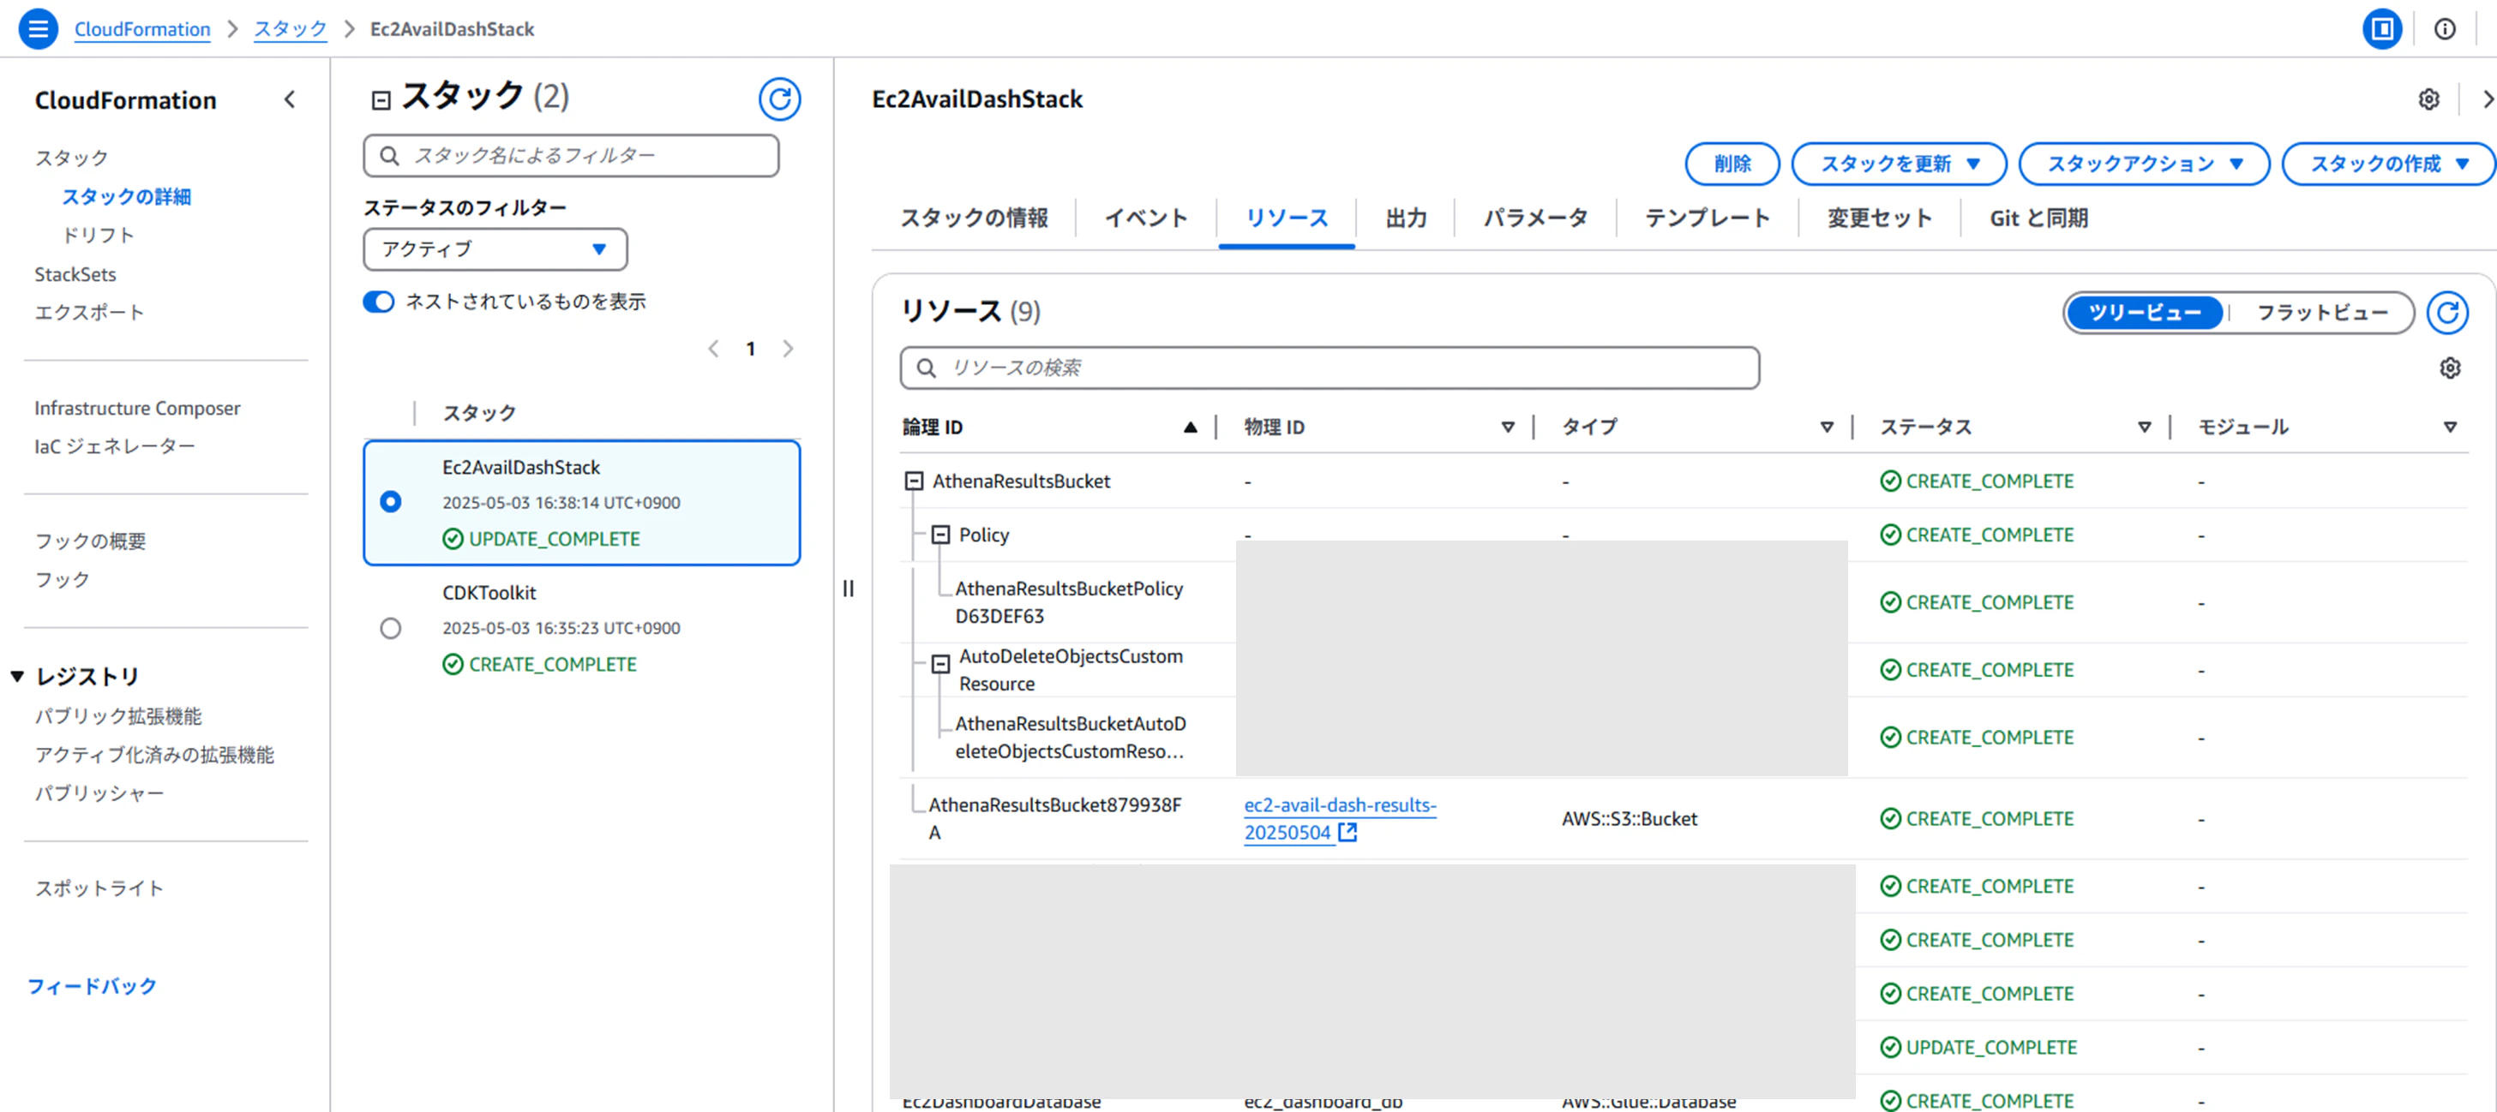Collapse the レジストリ sidebar section
The width and height of the screenshot is (2497, 1112).
coord(17,676)
